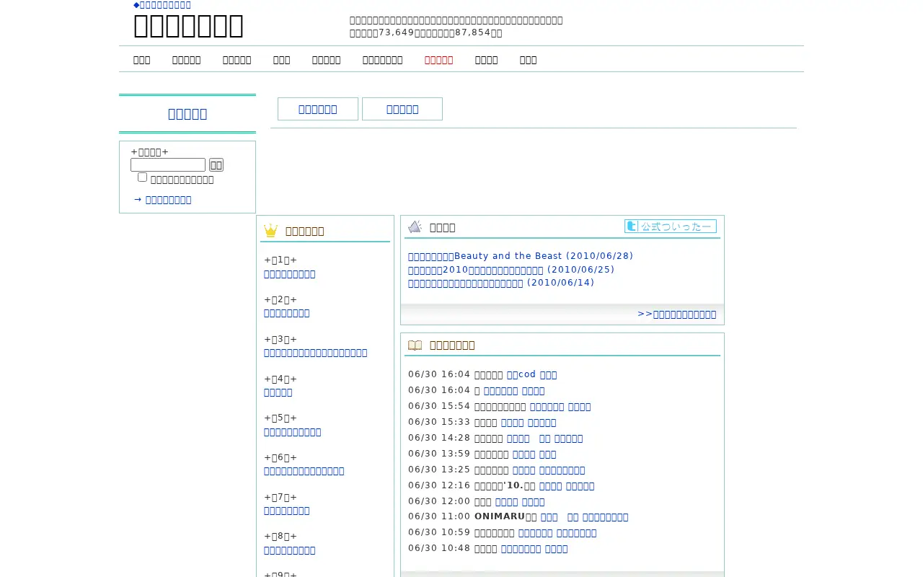The height and width of the screenshot is (577, 923).
Task: Click the >> more link under news list
Action: (677, 314)
